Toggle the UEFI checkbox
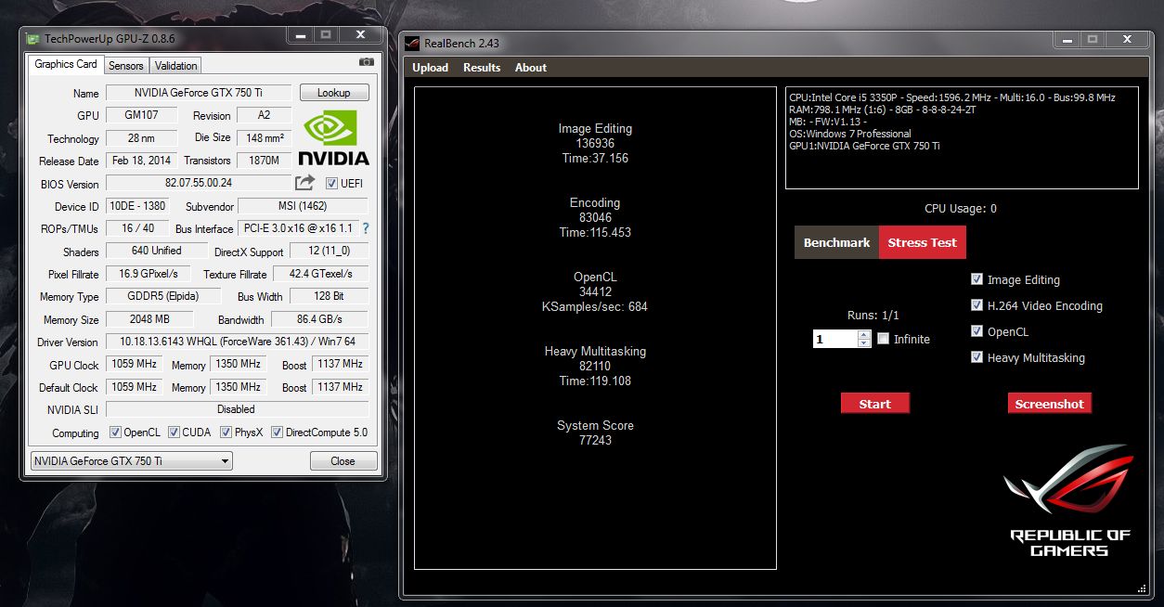The image size is (1164, 607). click(x=331, y=184)
